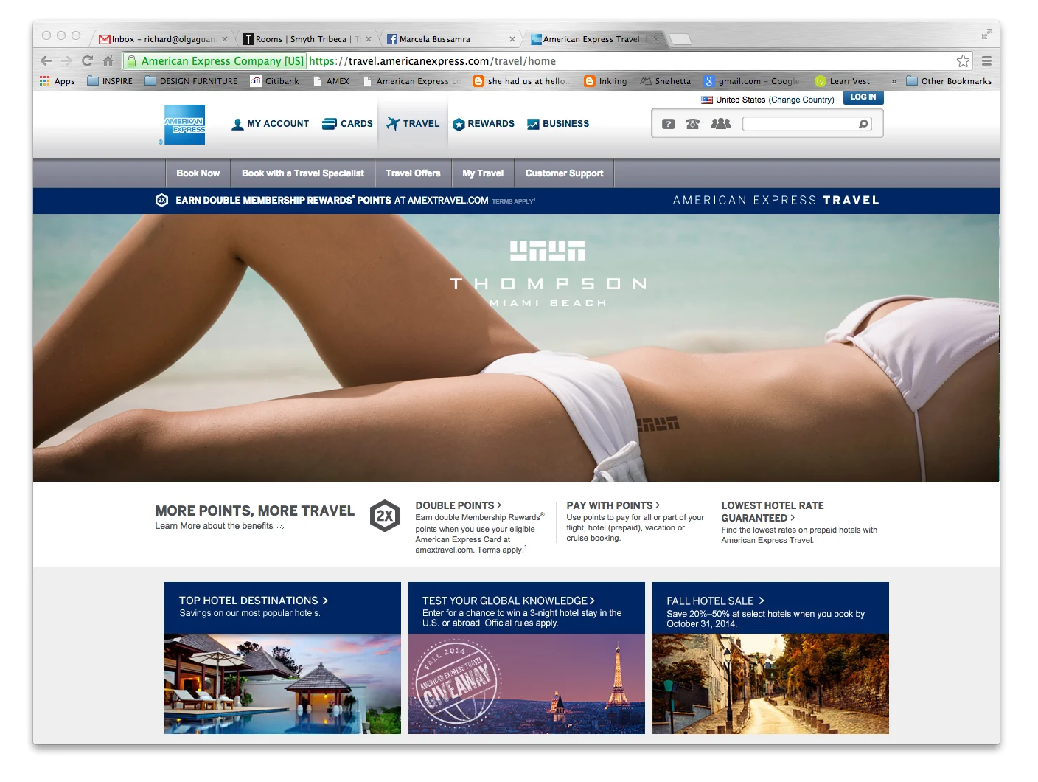Screen dimensions: 1038x782
Task: Click the magnifying glass search icon
Action: (x=863, y=124)
